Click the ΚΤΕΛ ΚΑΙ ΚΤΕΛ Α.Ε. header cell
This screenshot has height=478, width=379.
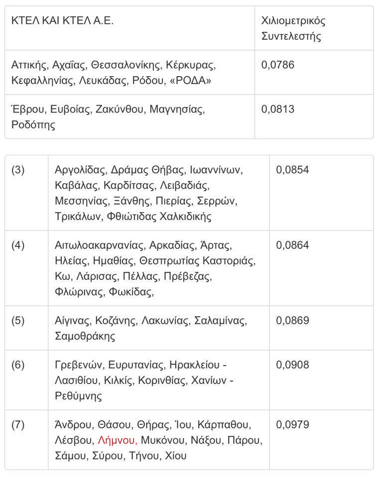point(62,21)
